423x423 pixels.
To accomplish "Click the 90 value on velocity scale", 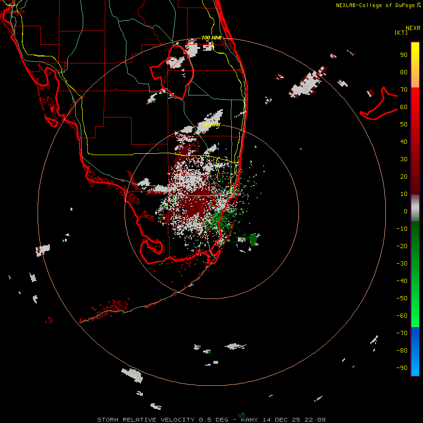I will pos(404,55).
